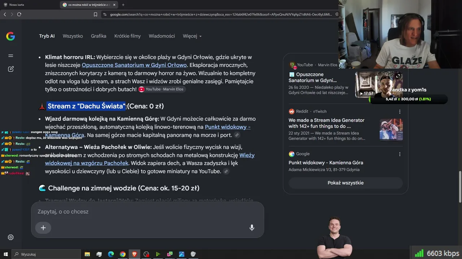Click the page vertical scrollbar
The image size is (462, 259).
(460, 187)
